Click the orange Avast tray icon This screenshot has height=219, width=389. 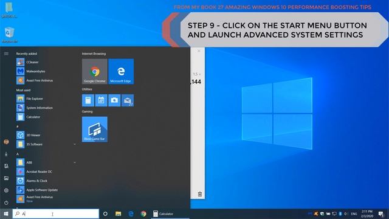coord(316,214)
